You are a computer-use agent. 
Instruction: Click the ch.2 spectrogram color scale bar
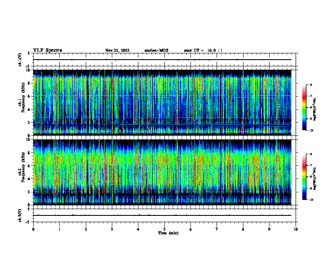304,177
